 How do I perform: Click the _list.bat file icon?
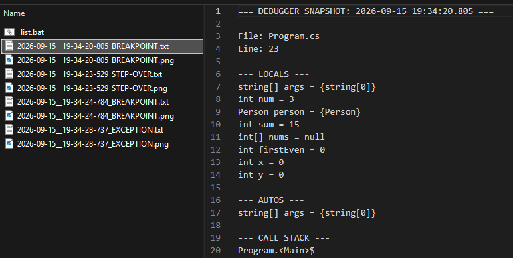click(9, 32)
